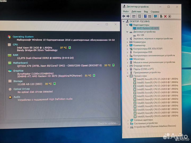191x143 pixels.
Task: Open the Graphics section heading
Action: pyautogui.click(x=18, y=71)
